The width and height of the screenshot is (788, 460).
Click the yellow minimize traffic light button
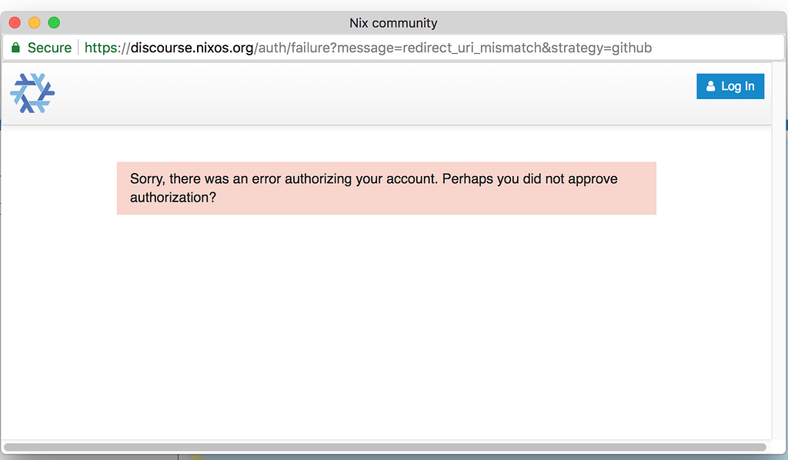point(34,22)
